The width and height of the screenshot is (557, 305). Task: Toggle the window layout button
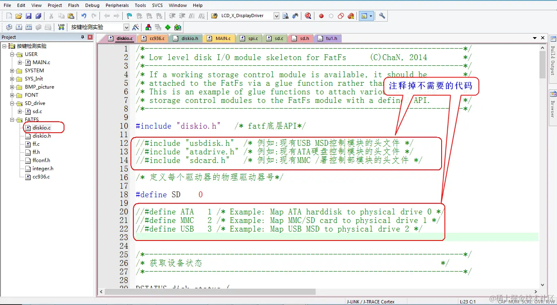[x=364, y=16]
